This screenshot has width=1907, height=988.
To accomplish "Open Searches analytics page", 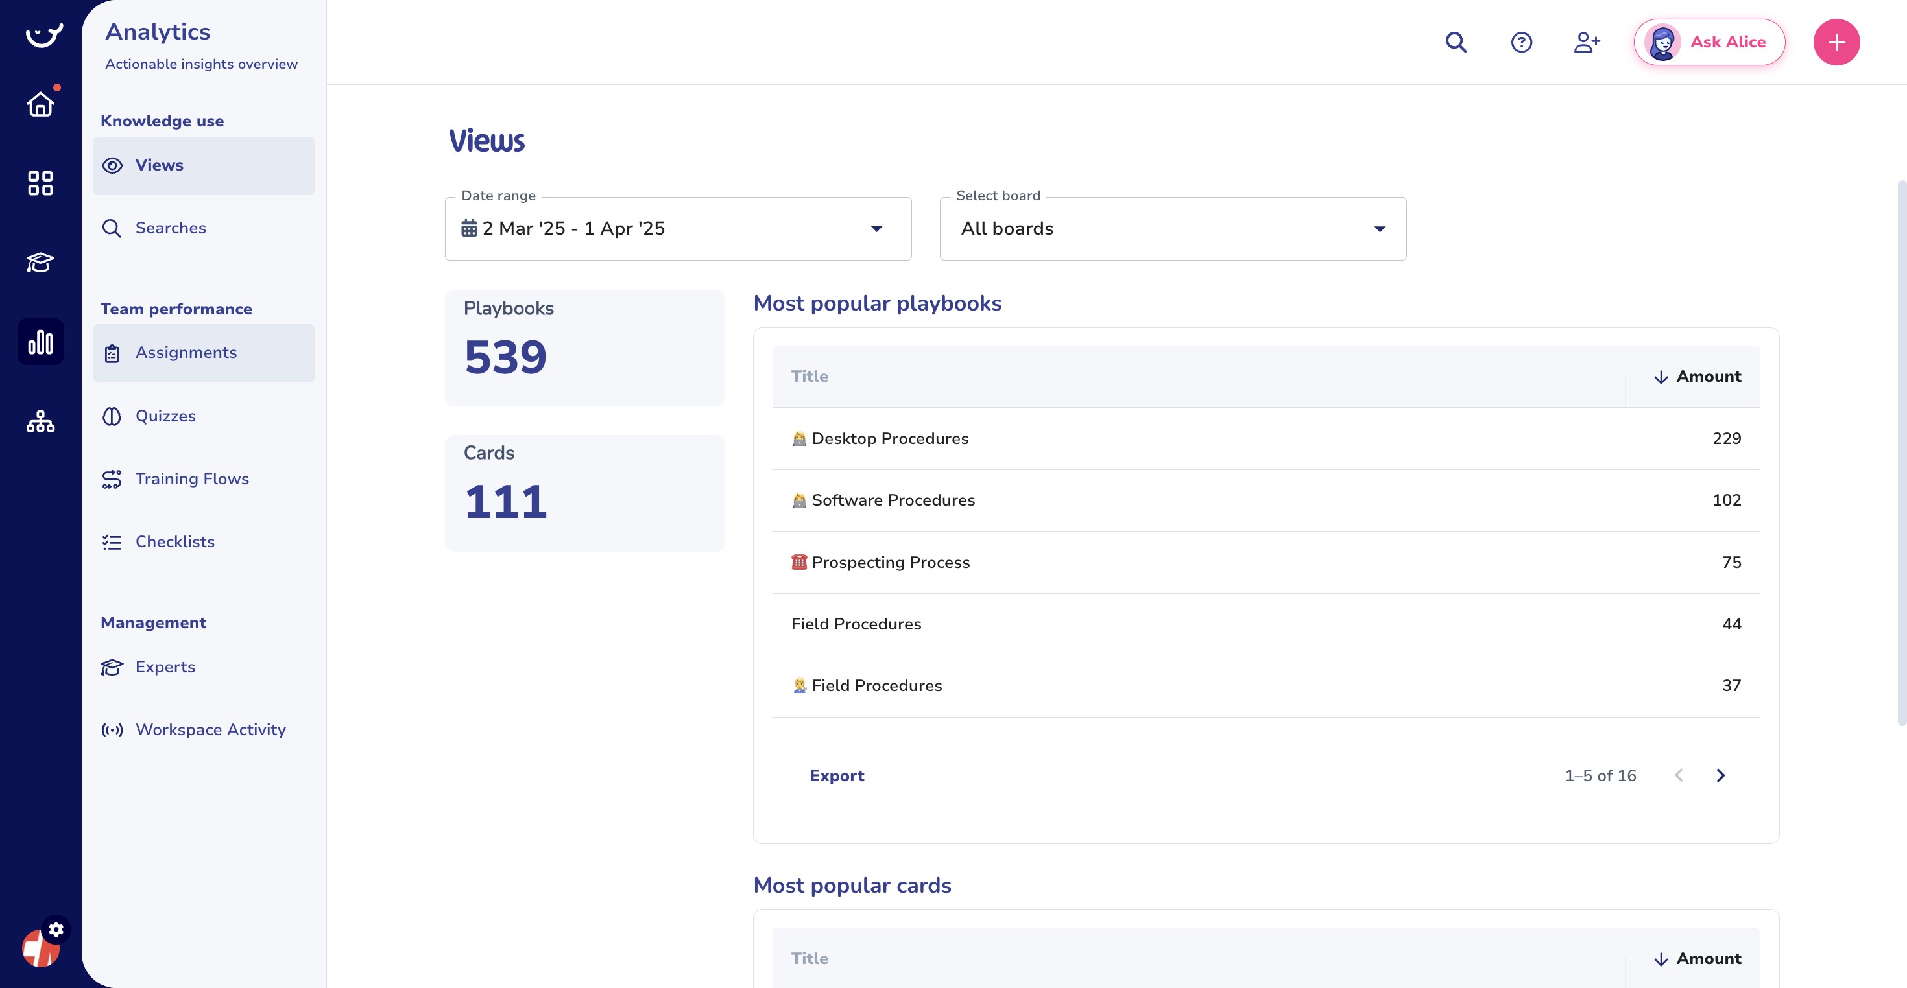I will click(x=204, y=228).
